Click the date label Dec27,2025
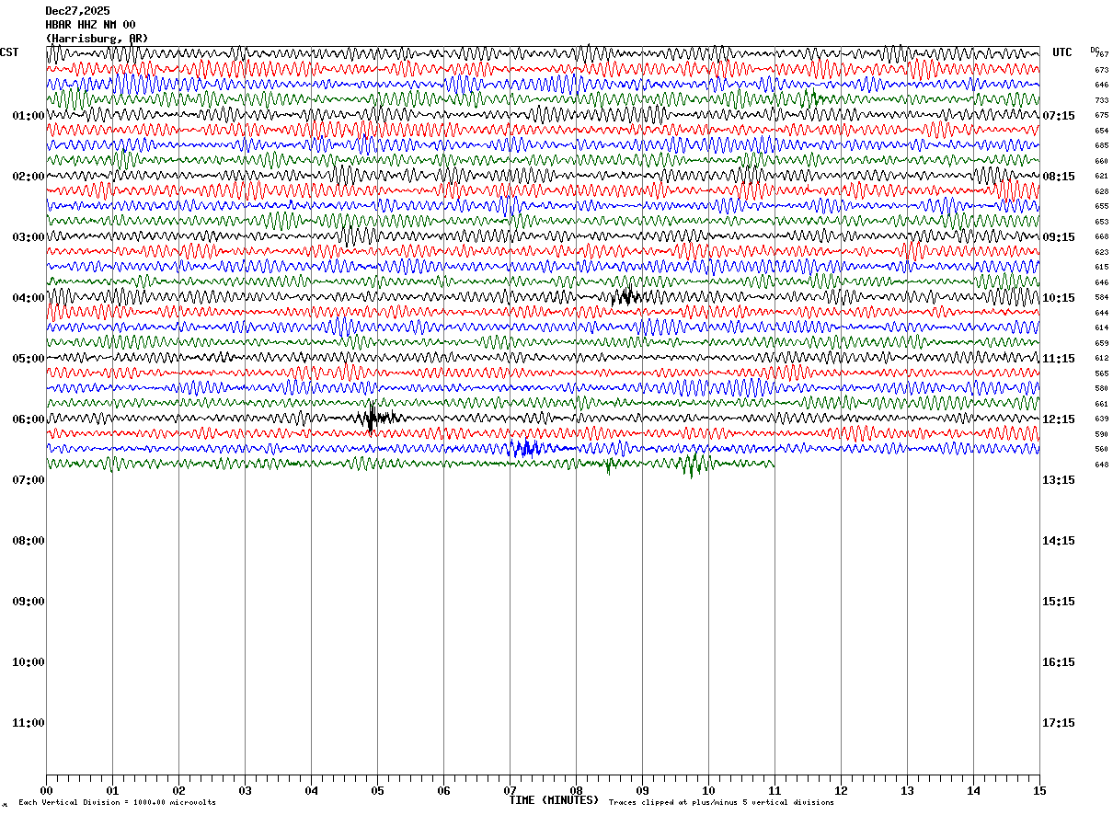This screenshot has height=815, width=1113. 77,11
